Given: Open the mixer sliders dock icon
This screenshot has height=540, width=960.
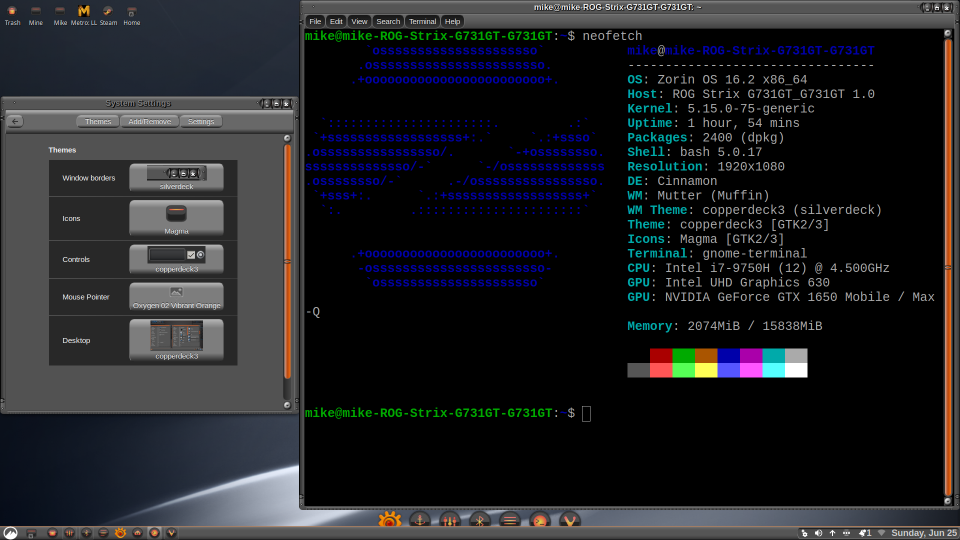Looking at the screenshot, I should pyautogui.click(x=450, y=520).
